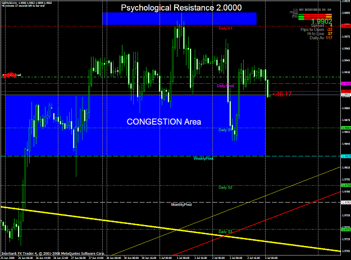Click the cyan weekly pivot price tag on axis
This screenshot has width=351, height=260.
[346, 156]
